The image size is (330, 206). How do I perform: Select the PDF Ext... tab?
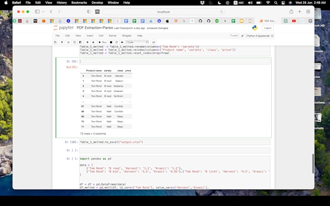click(x=268, y=21)
